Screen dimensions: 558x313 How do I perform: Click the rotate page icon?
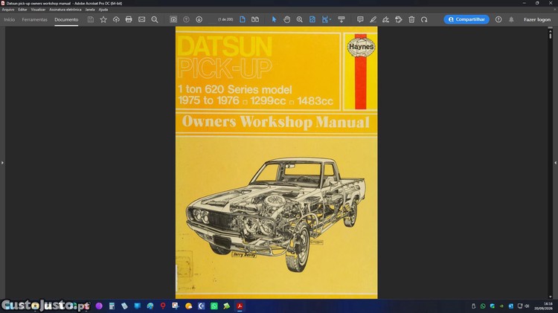[x=424, y=19]
